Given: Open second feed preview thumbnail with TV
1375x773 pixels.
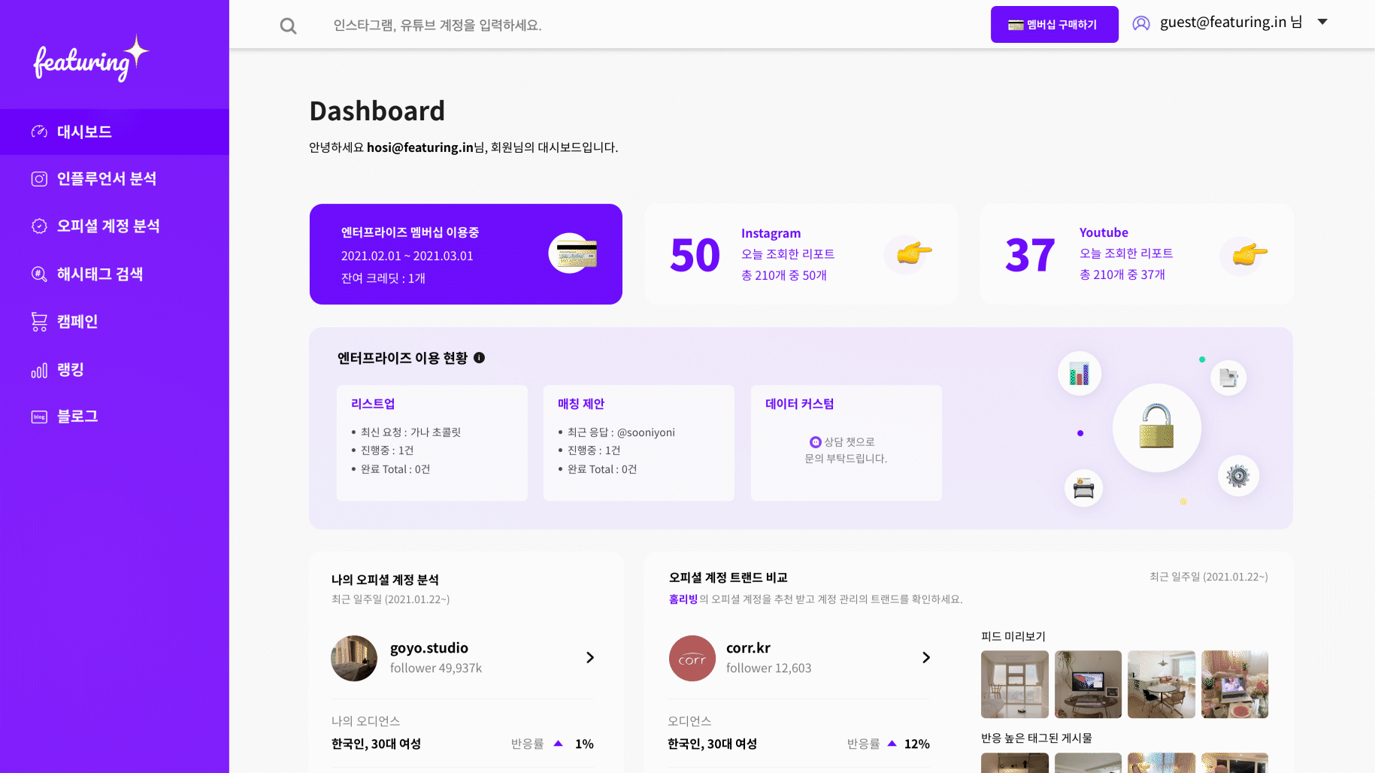Looking at the screenshot, I should 1088,684.
